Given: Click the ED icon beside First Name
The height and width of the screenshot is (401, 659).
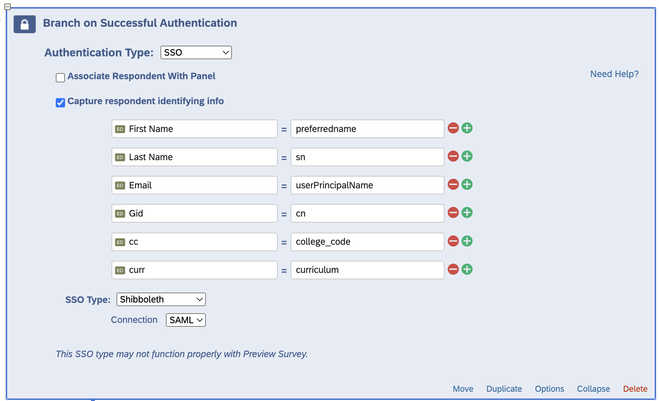Looking at the screenshot, I should pos(120,128).
